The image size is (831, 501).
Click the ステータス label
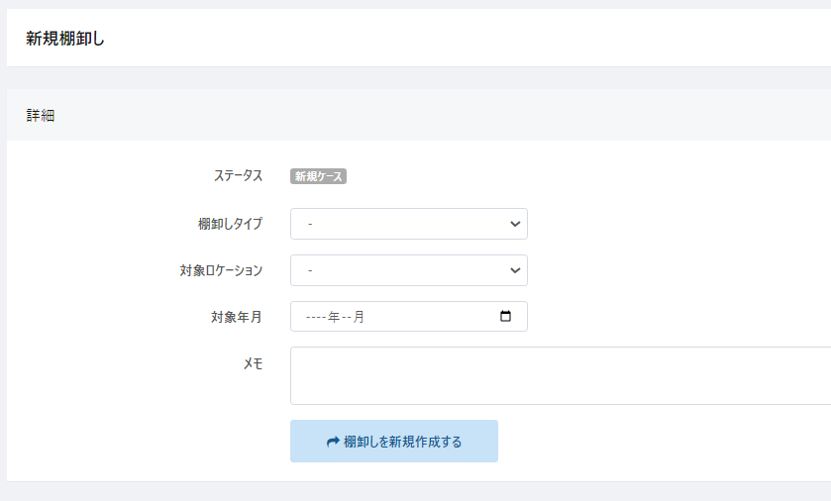[238, 176]
